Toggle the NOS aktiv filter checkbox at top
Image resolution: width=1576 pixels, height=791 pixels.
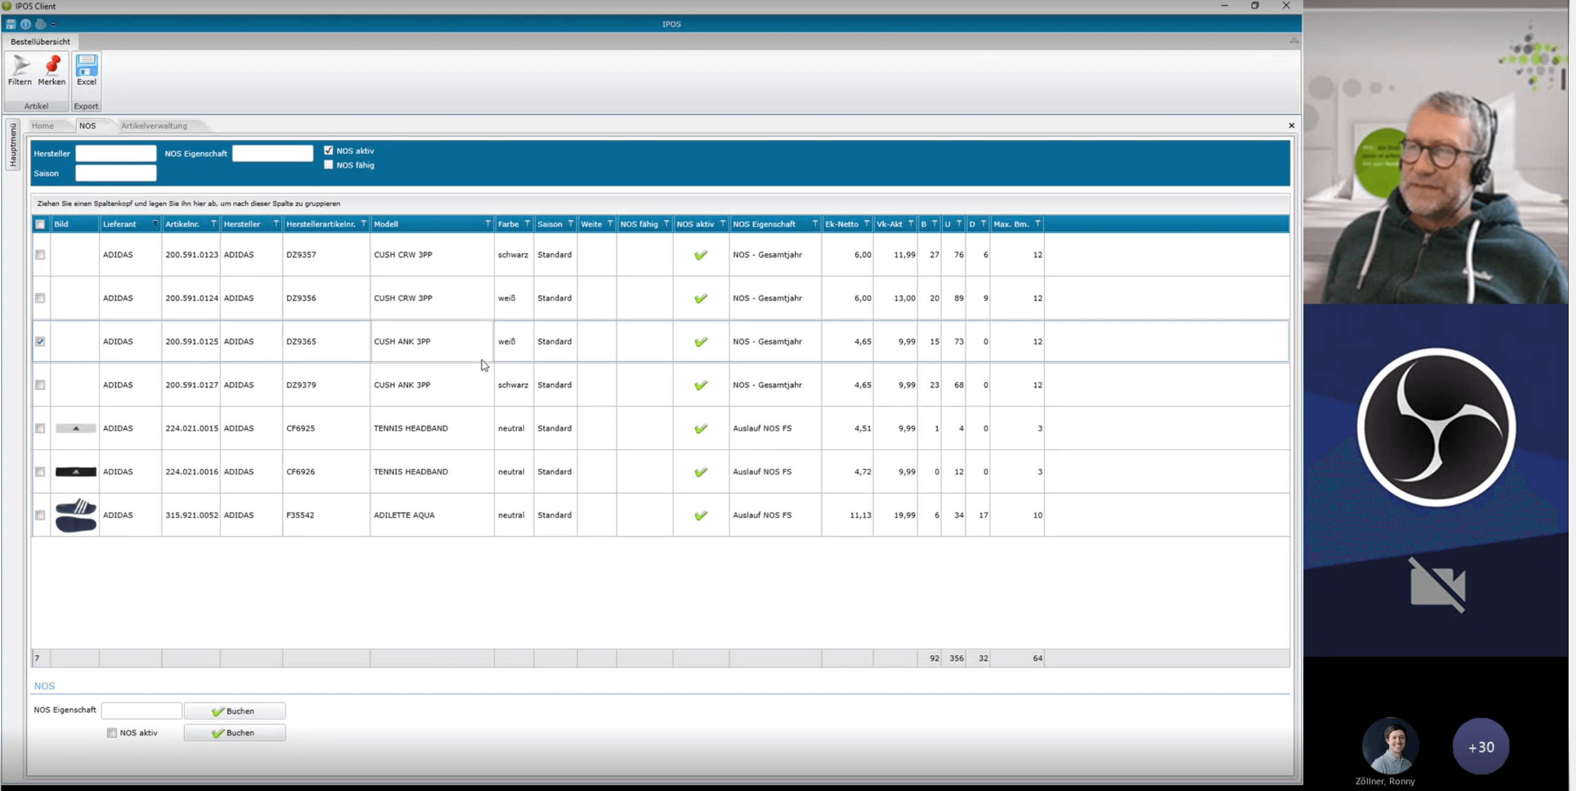[x=329, y=150]
